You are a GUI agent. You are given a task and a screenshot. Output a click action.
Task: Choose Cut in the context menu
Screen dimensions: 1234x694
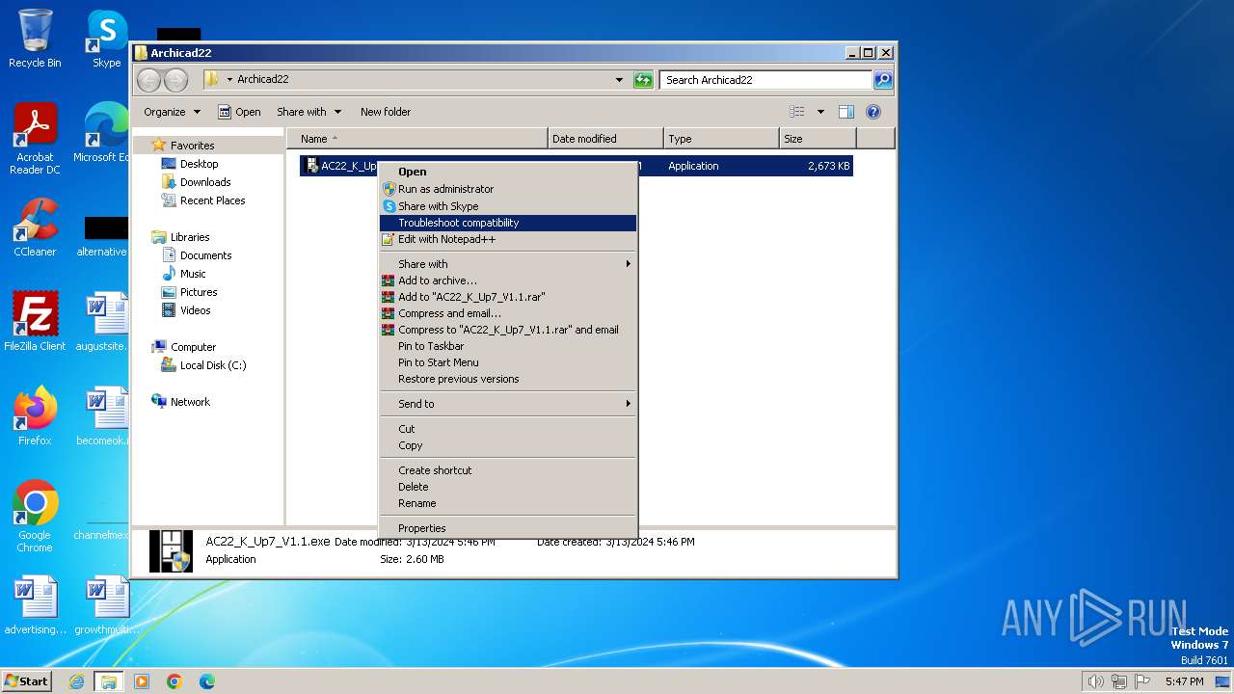click(x=507, y=429)
